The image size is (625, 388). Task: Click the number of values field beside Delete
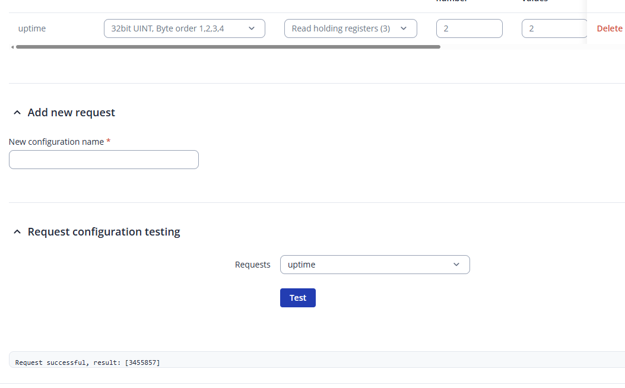coord(553,28)
